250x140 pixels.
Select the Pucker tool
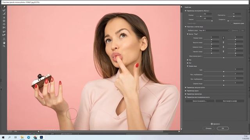[x=4, y=21]
